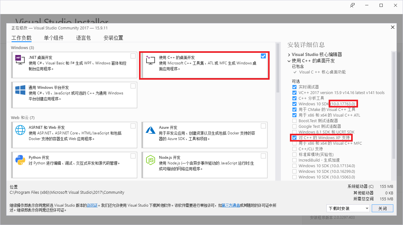Click the C++ desktop development workload icon
The image size is (403, 225).
(151, 60)
